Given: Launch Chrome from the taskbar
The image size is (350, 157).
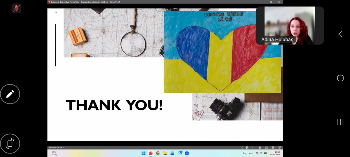Looking at the screenshot, I should [158, 153].
